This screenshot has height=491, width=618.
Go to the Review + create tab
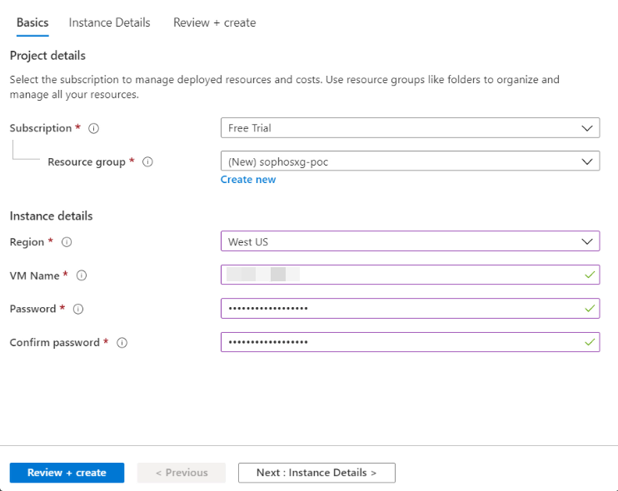coord(214,23)
